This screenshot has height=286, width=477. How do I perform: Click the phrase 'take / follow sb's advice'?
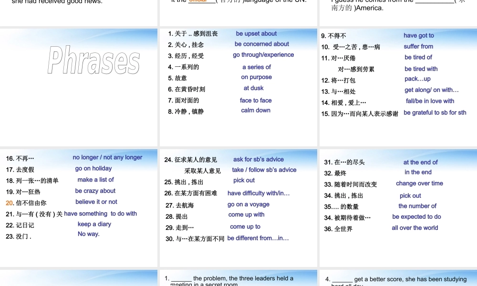(264, 170)
